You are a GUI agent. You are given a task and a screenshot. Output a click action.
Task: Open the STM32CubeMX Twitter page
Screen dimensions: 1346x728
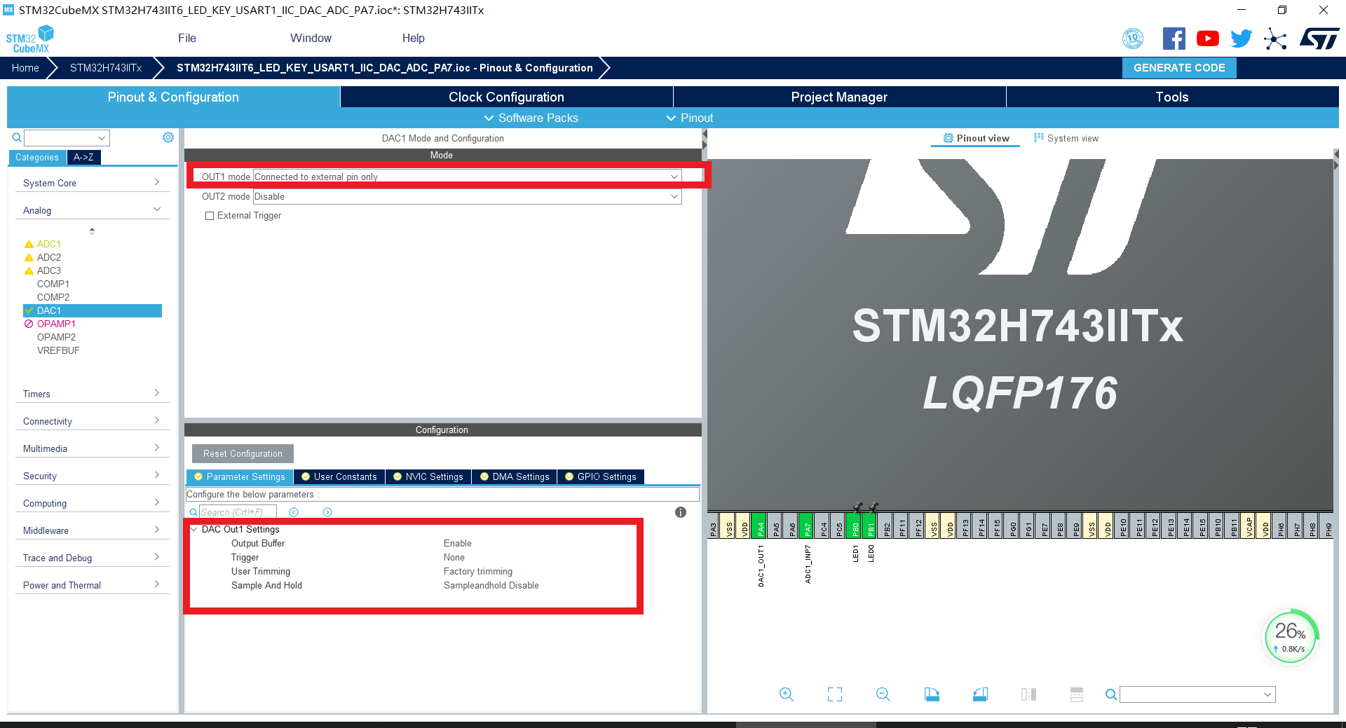click(1241, 39)
